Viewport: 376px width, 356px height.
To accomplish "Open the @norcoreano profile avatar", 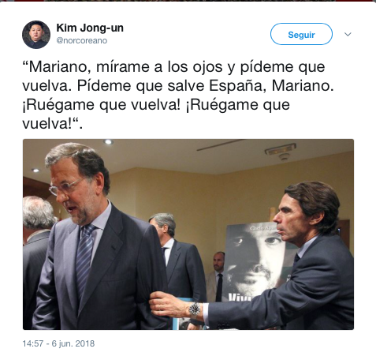I will [x=36, y=35].
